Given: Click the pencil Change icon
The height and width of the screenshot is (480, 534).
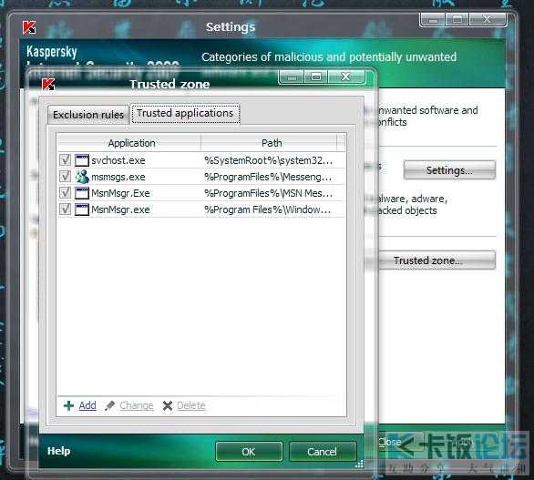Looking at the screenshot, I should [x=109, y=405].
